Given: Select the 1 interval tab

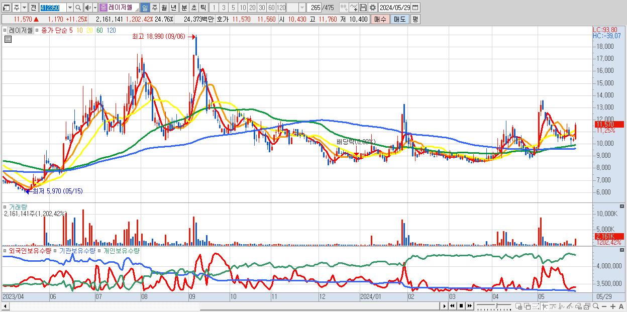Looking at the screenshot, I should (214, 8).
